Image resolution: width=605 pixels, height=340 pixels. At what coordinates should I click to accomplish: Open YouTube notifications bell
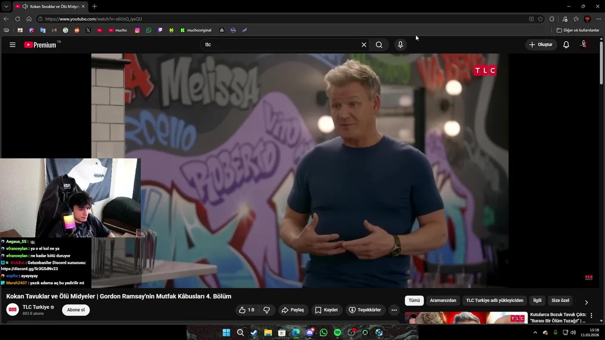point(566,45)
